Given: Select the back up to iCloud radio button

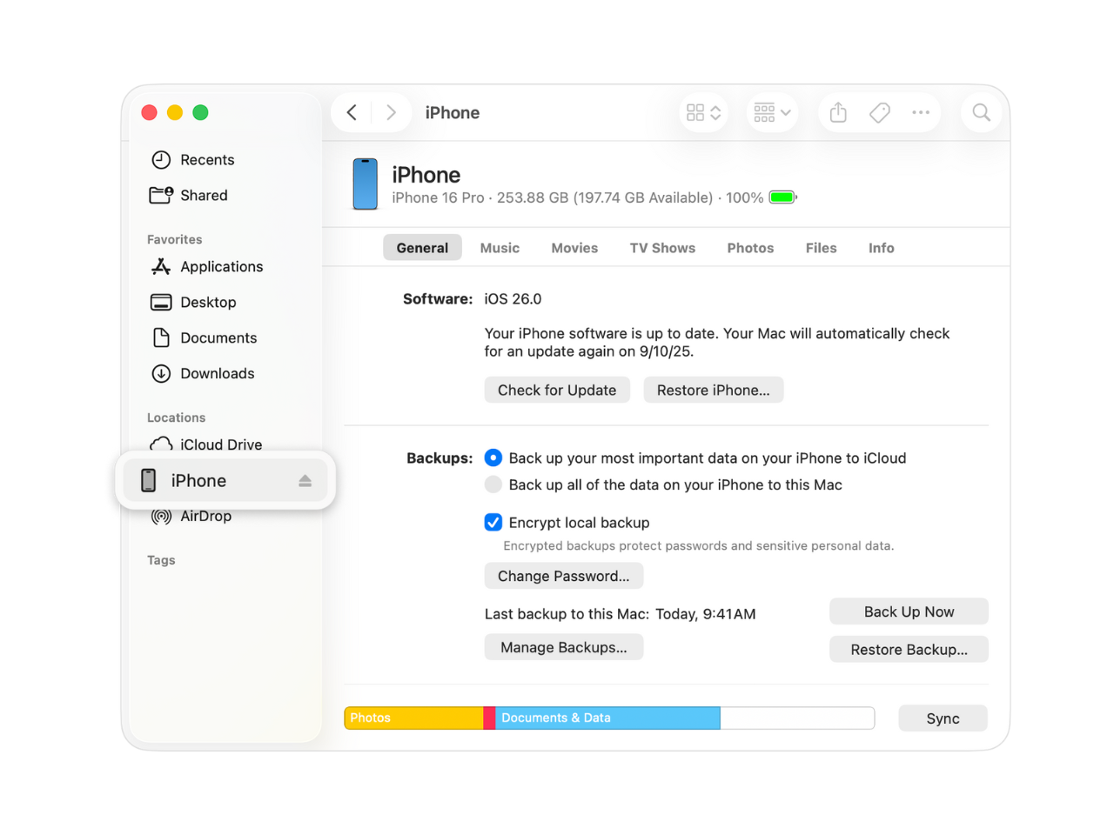Looking at the screenshot, I should click(x=493, y=458).
